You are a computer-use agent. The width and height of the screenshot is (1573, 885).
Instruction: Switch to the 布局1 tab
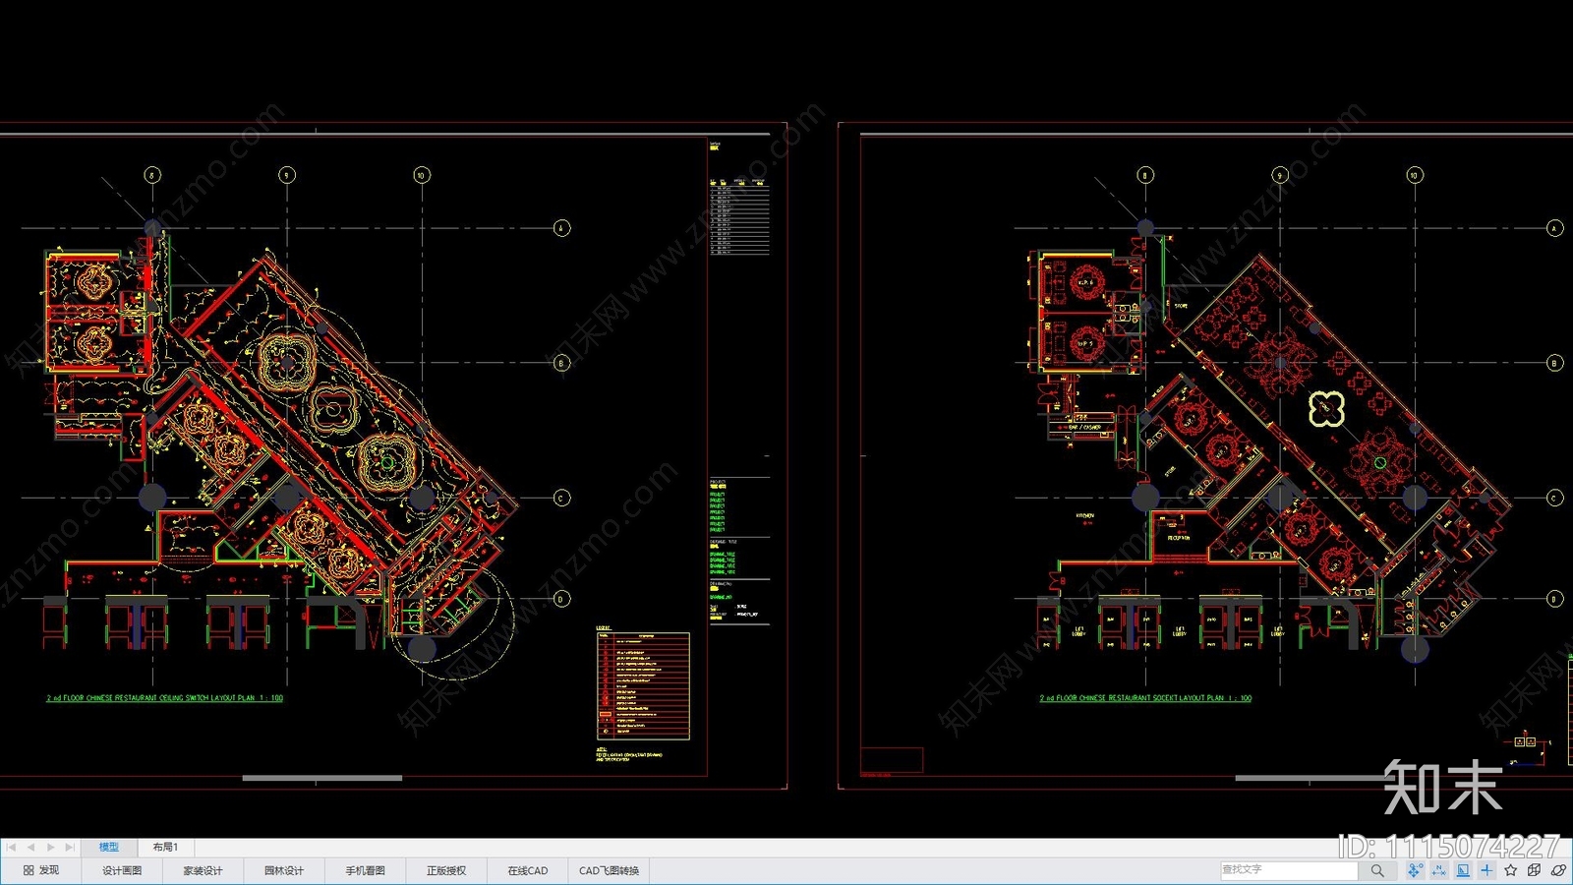click(x=165, y=847)
